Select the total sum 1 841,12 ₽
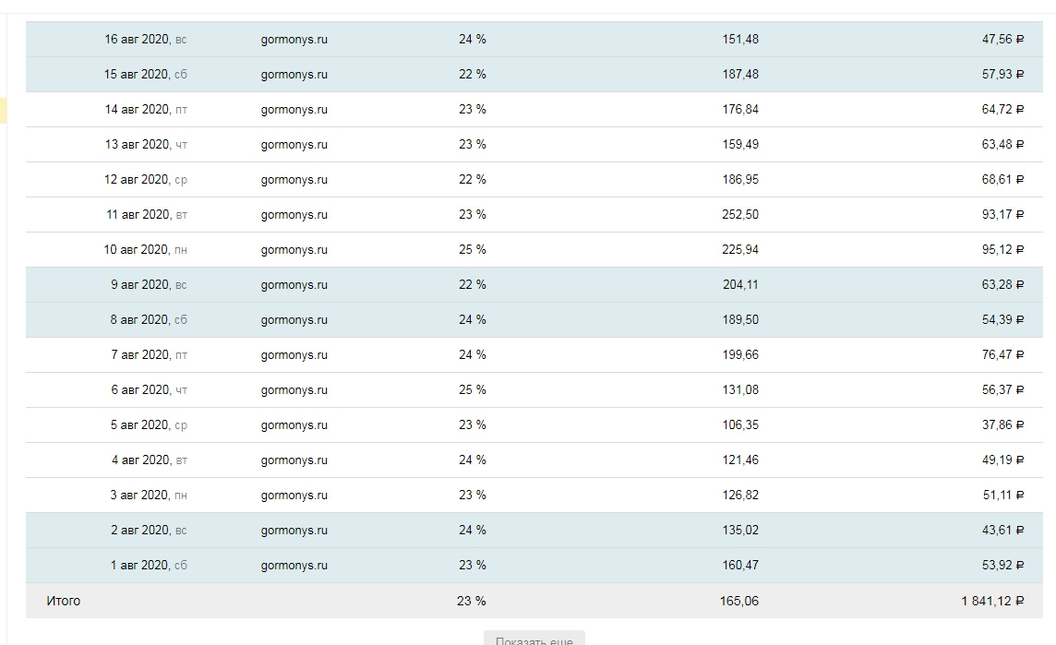 point(992,601)
